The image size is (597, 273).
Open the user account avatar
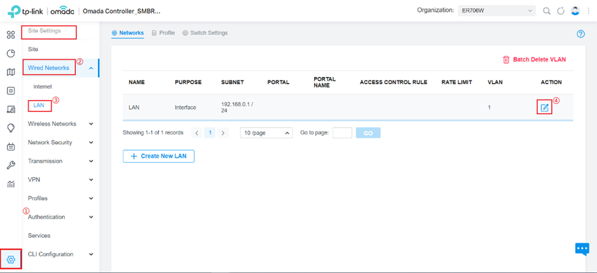[575, 10]
